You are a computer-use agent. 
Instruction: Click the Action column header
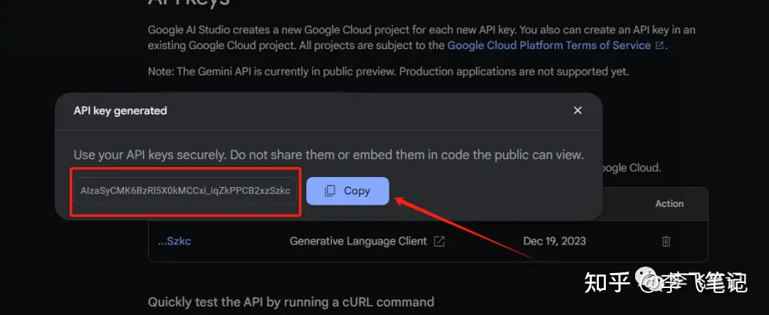coord(669,203)
